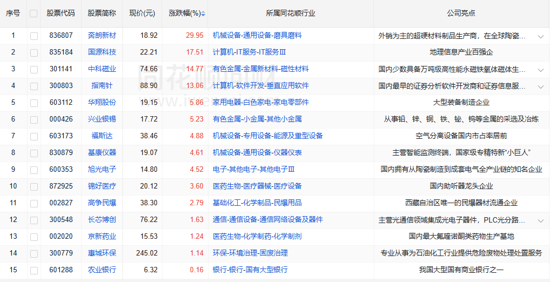The width and height of the screenshot is (550, 282).
Task: Sort by the 涨跌幅(%) sort arrow icon
Action: (x=203, y=14)
